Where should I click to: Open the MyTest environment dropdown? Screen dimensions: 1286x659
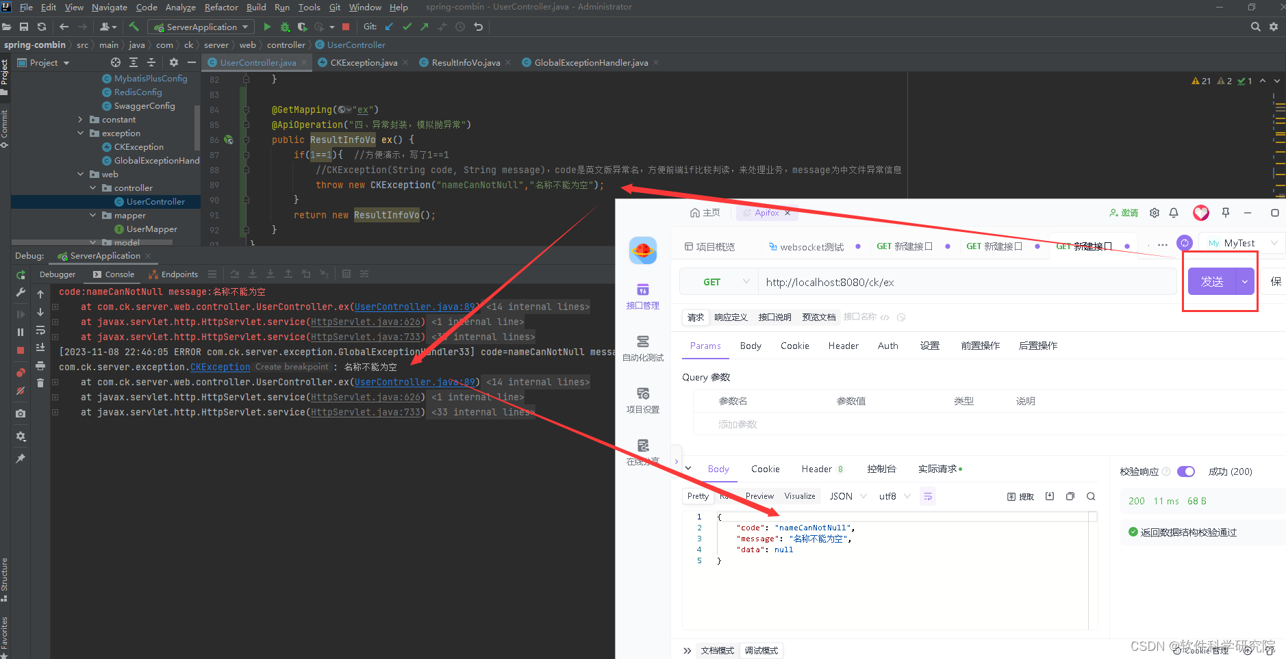(x=1239, y=243)
